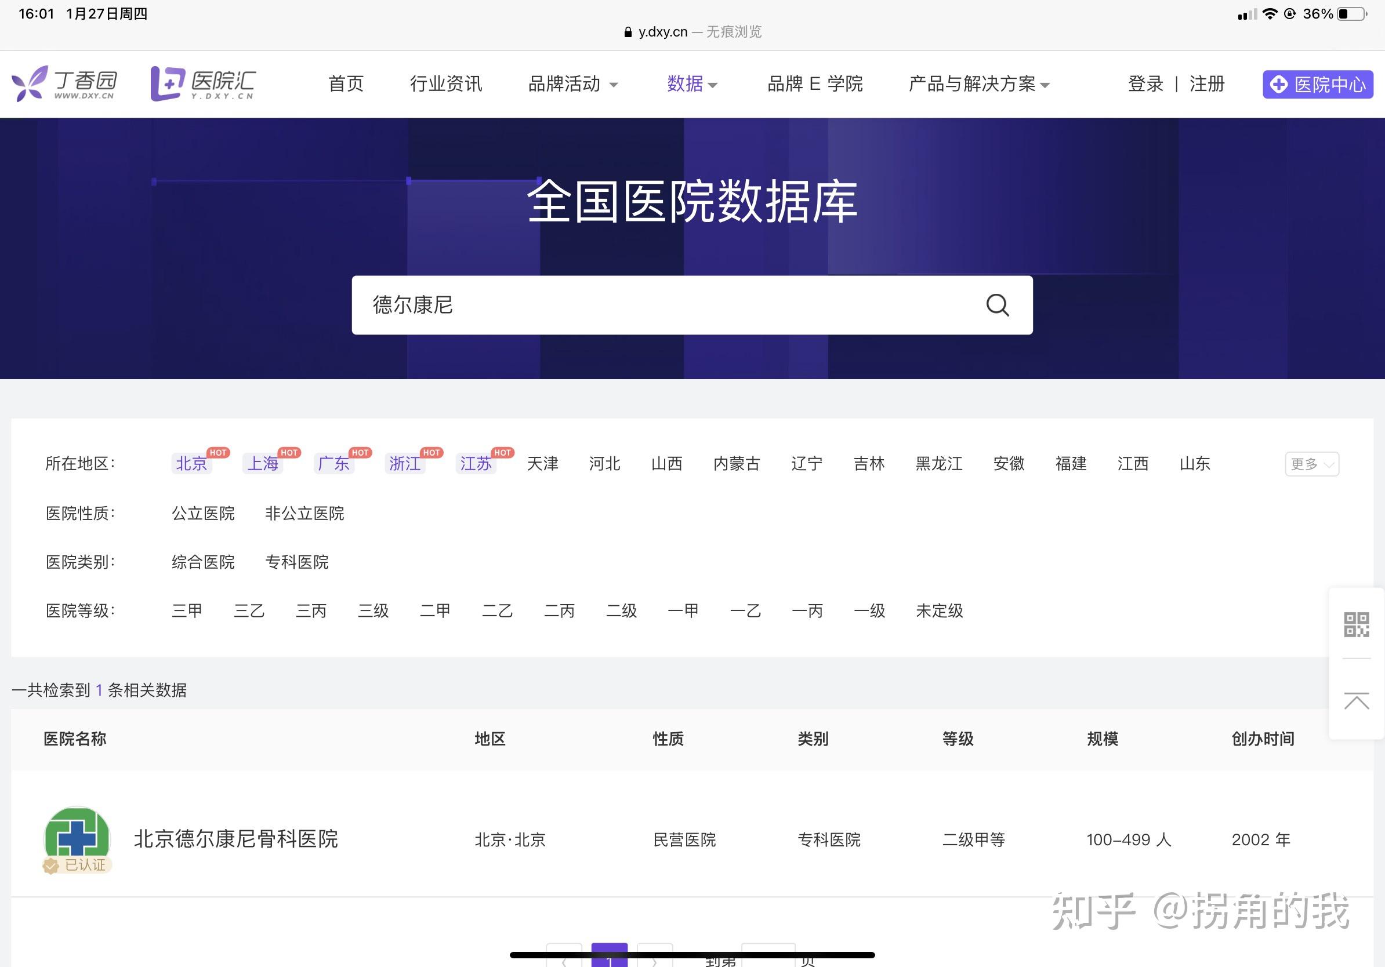Filter by grade 三乙
Viewport: 1385px width, 967px height.
click(x=249, y=610)
